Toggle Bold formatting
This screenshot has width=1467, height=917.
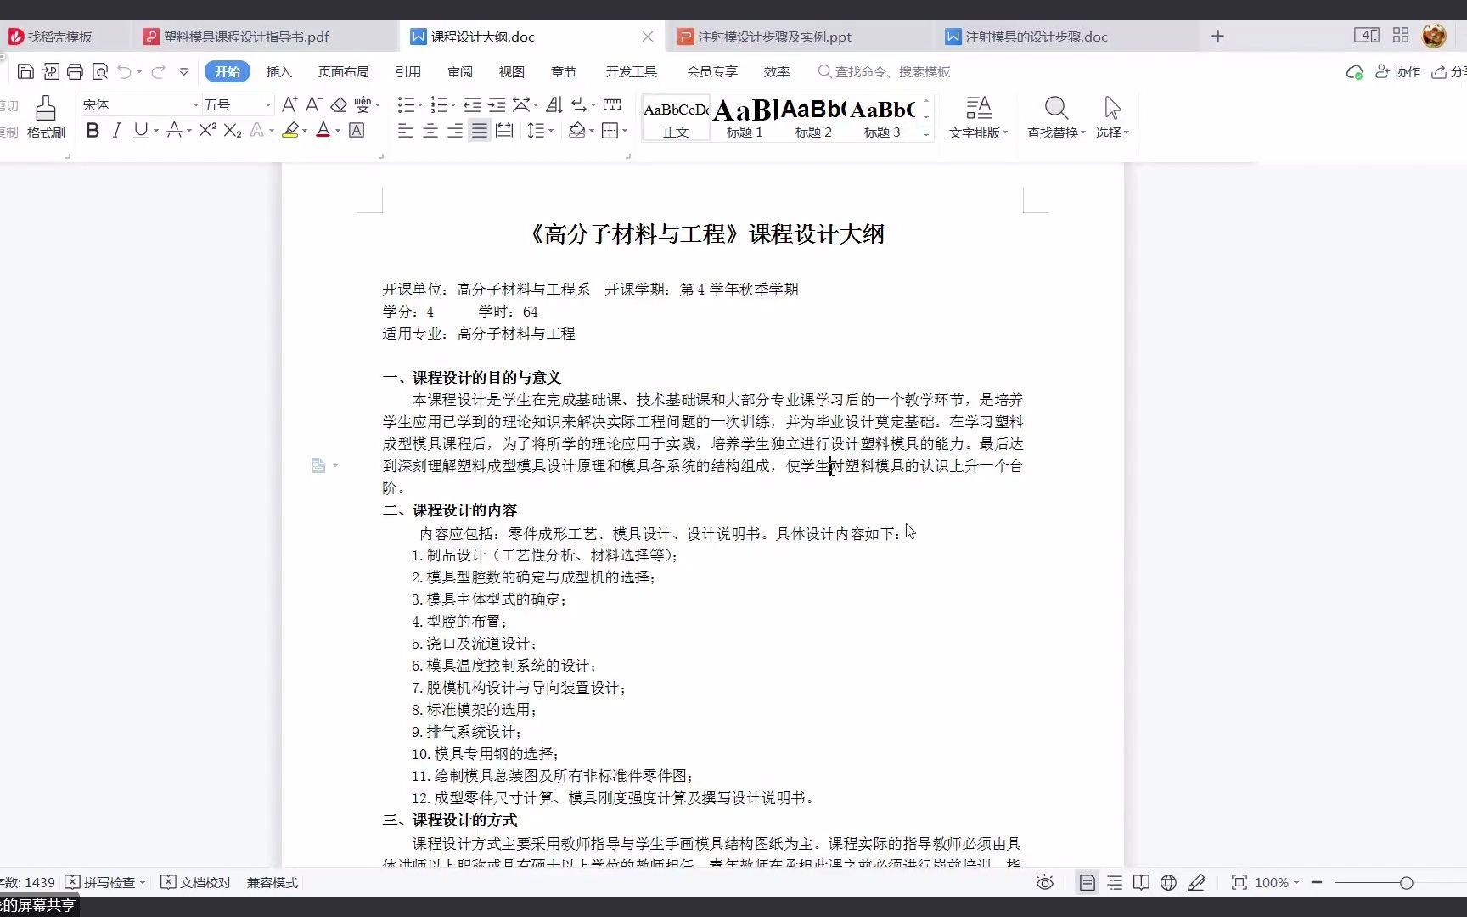click(93, 130)
